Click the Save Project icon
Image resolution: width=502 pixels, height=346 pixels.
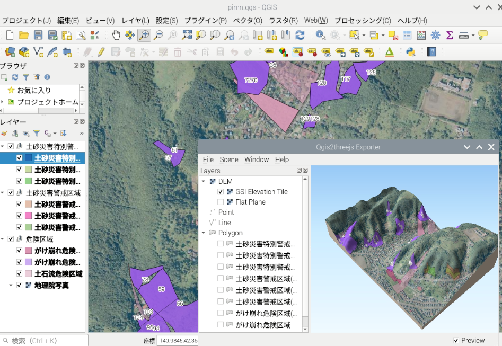tap(38, 36)
